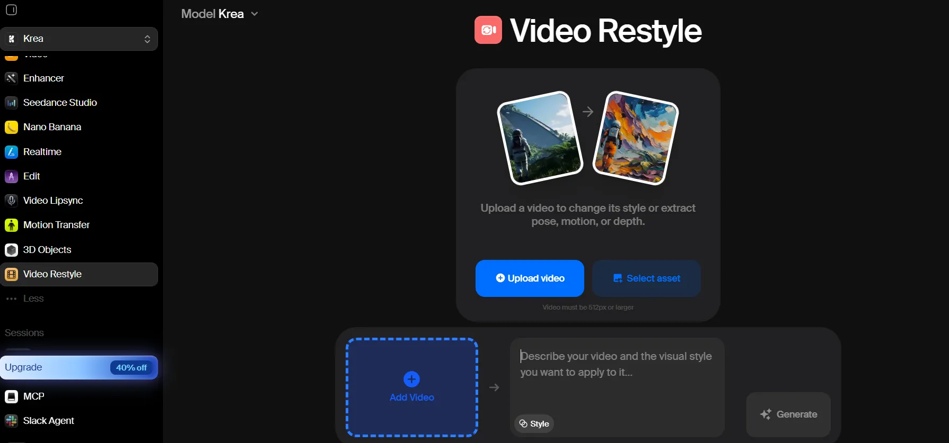Open the Style picker
The height and width of the screenshot is (443, 949).
coord(534,424)
